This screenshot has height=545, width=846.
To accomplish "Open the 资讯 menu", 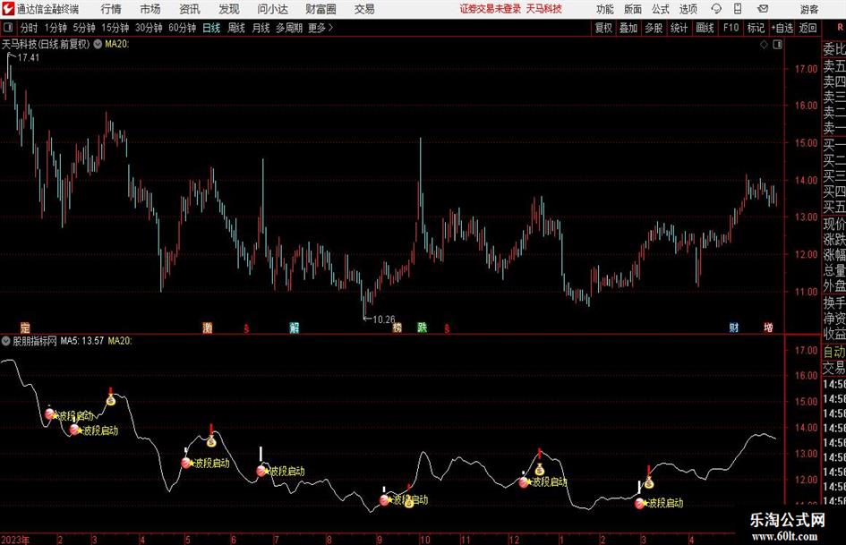I will coord(190,9).
